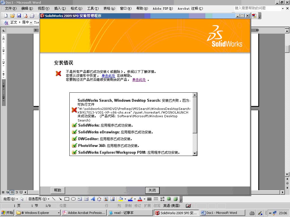
Task: Click 单击此处 link for online help
Action: click(108, 76)
